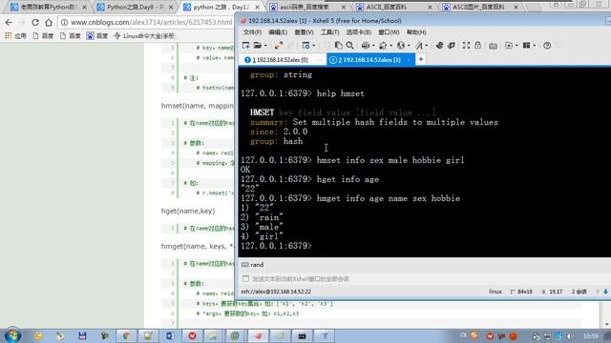This screenshot has width=611, height=343.
Task: Click the browser page vertical scrollbar down arrow
Action: 607,324
